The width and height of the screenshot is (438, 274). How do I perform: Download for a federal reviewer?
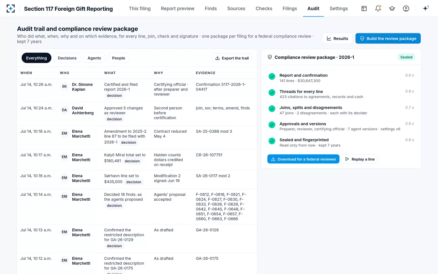(303, 159)
